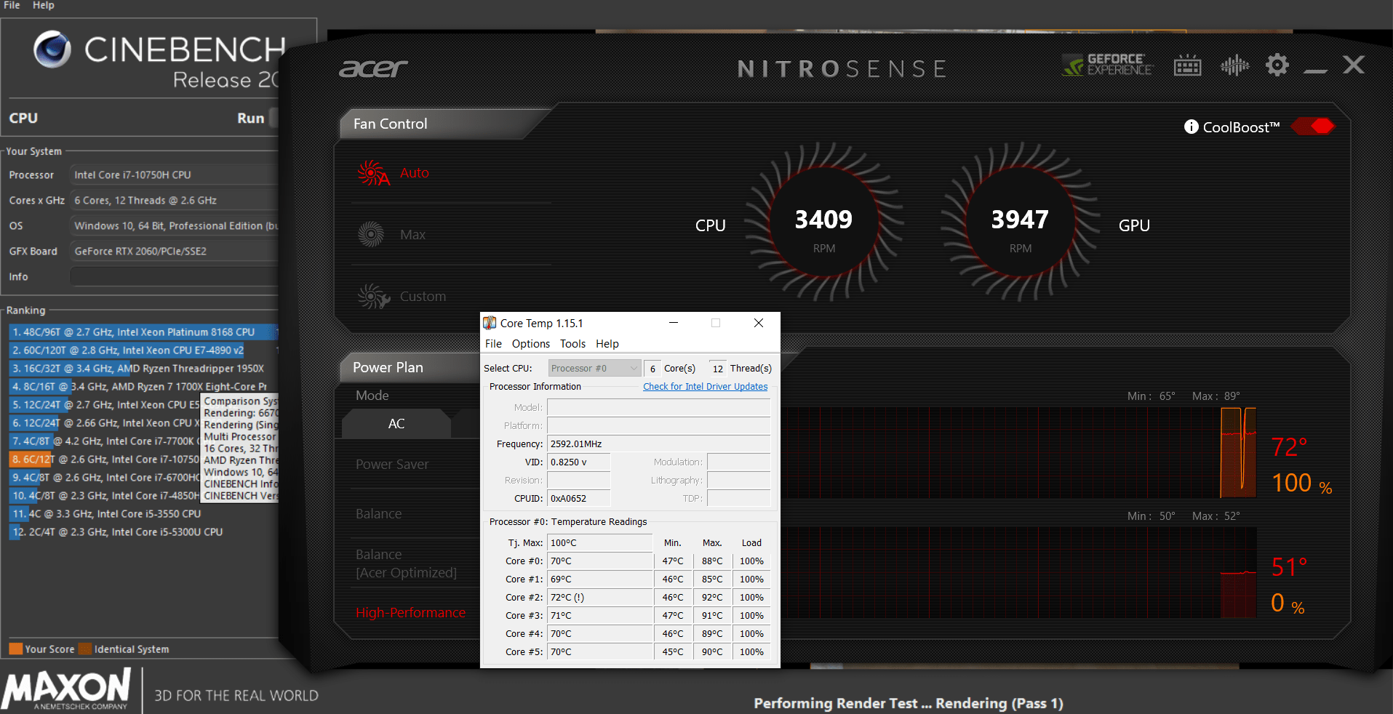Viewport: 1393px width, 714px height.
Task: Select the Power Saver plan
Action: coord(392,464)
